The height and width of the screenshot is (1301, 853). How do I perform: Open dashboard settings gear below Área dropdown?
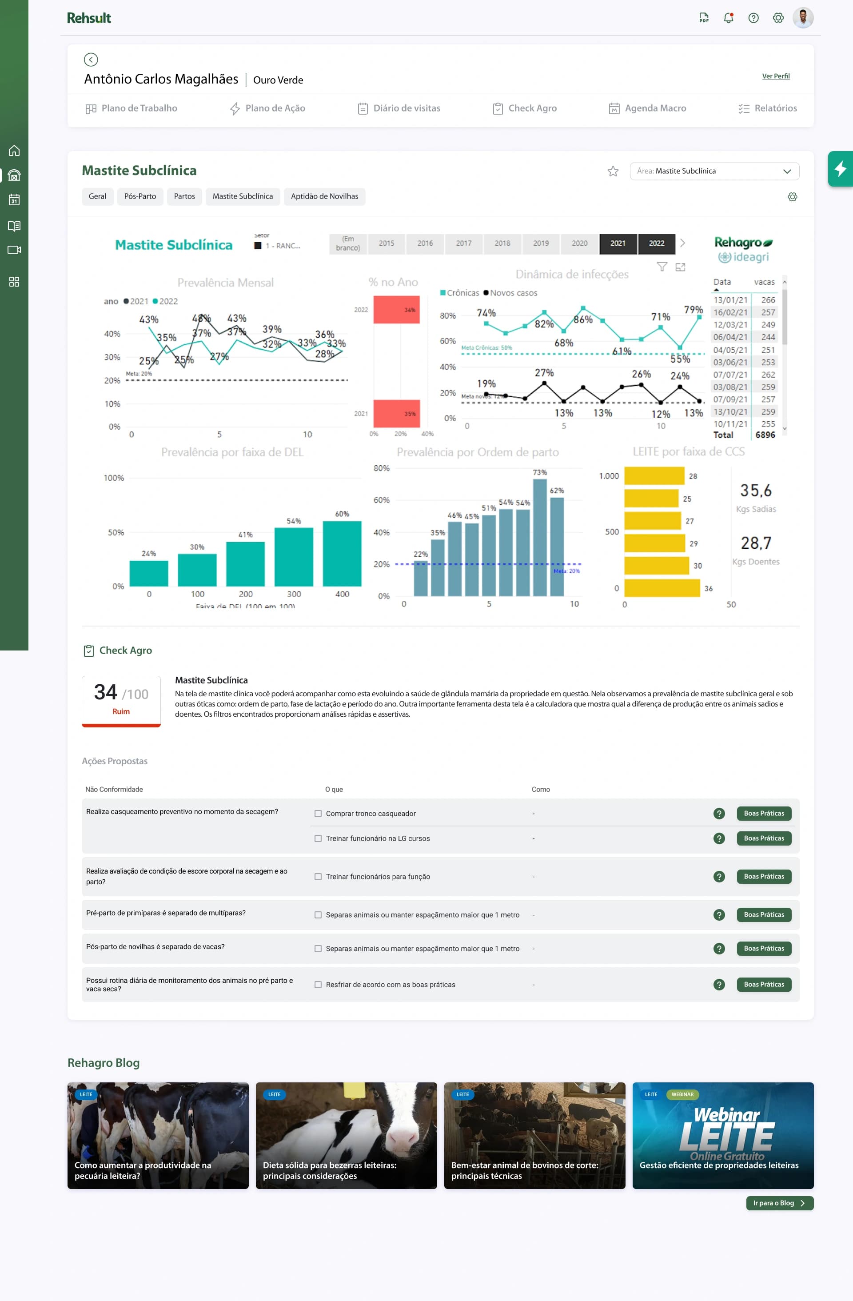792,197
